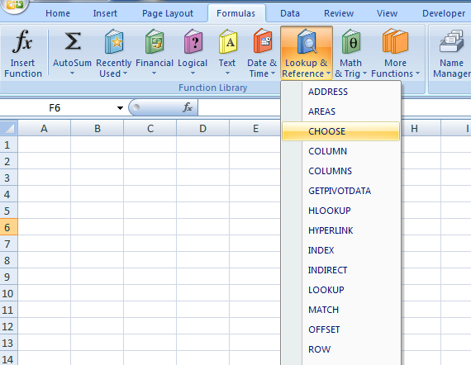471x365 pixels.
Task: Expand the Name Box dropdown arrow
Action: click(120, 108)
